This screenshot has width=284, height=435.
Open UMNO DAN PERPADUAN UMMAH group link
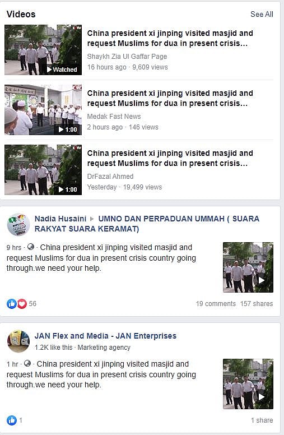tap(147, 224)
